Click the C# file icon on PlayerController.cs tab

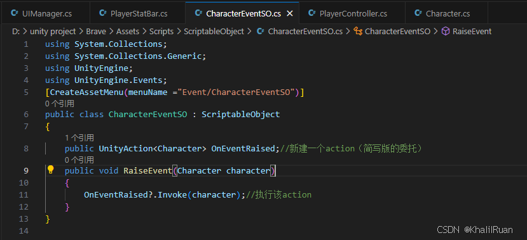tap(312, 13)
